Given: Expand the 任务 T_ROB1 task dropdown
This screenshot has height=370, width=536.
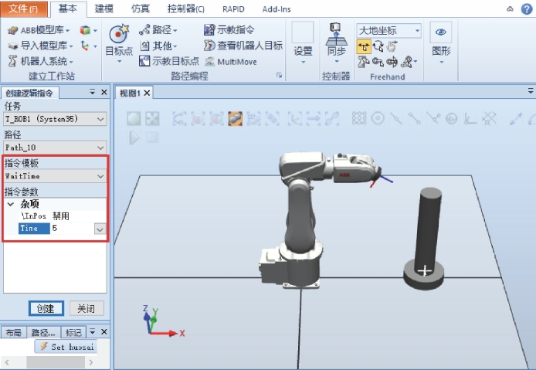Looking at the screenshot, I should (100, 119).
